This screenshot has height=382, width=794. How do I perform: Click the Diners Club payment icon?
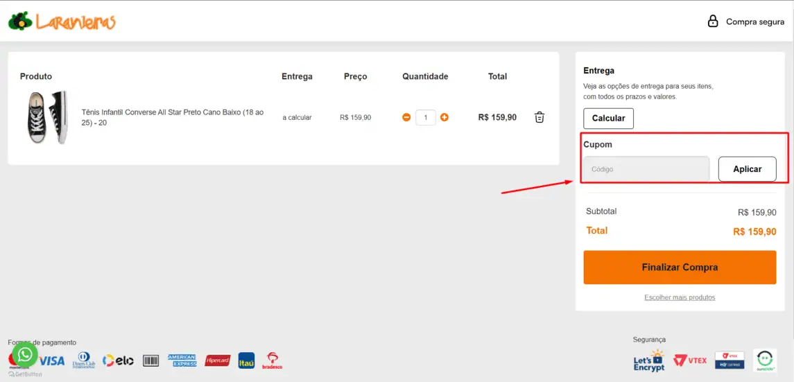coord(83,361)
